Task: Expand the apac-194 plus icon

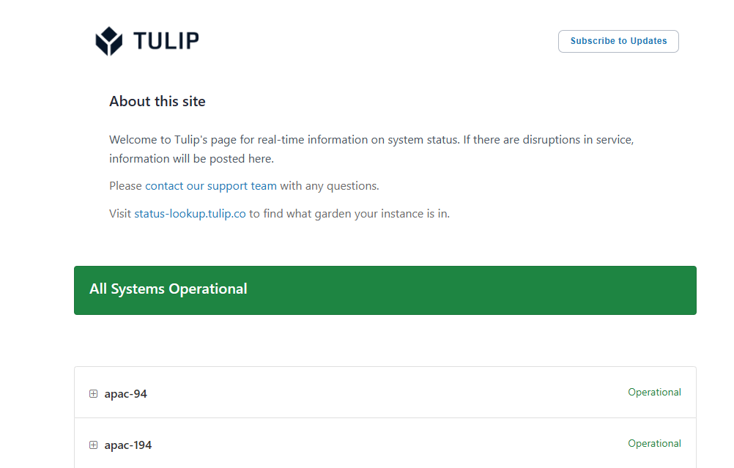Action: (x=94, y=445)
